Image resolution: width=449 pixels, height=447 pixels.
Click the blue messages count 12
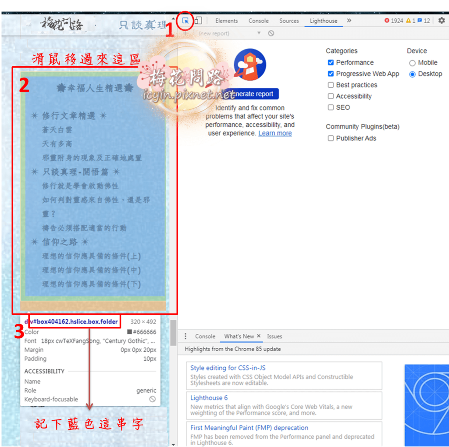(x=424, y=21)
